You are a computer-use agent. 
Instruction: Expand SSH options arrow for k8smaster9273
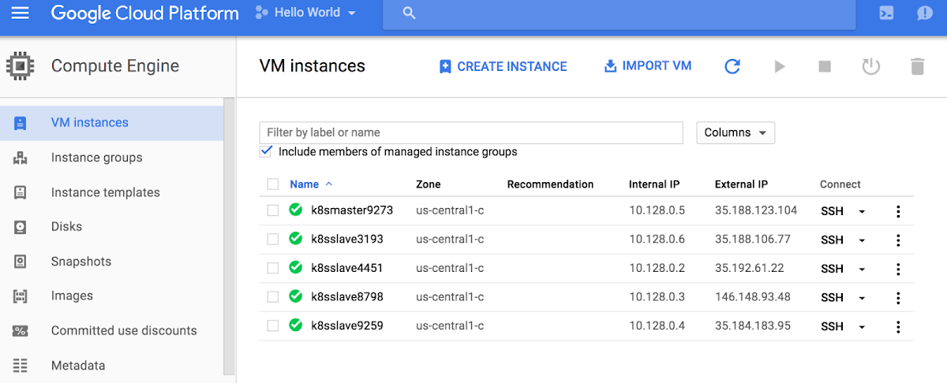pyautogui.click(x=862, y=211)
